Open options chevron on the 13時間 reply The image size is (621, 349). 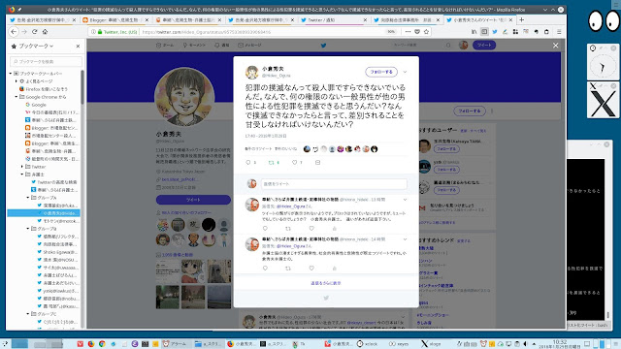[x=405, y=200]
